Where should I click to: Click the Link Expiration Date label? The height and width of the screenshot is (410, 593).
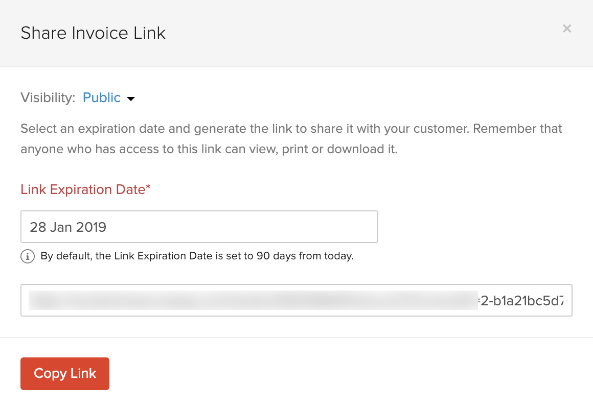(x=83, y=189)
